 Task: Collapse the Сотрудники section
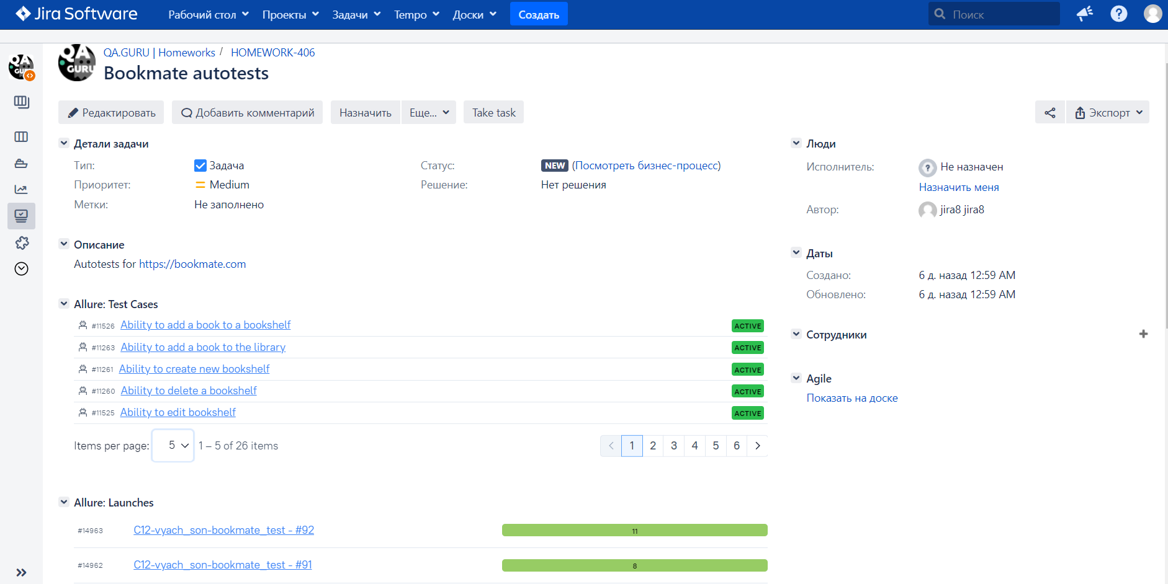[x=796, y=334]
